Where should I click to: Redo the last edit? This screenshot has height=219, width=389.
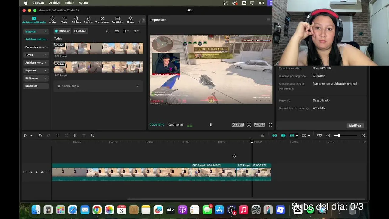click(49, 136)
